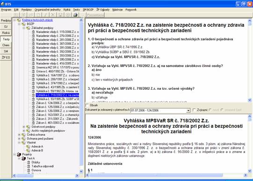
Task: Click folder icon beside Vlastné
Action: pyautogui.click(x=23, y=143)
